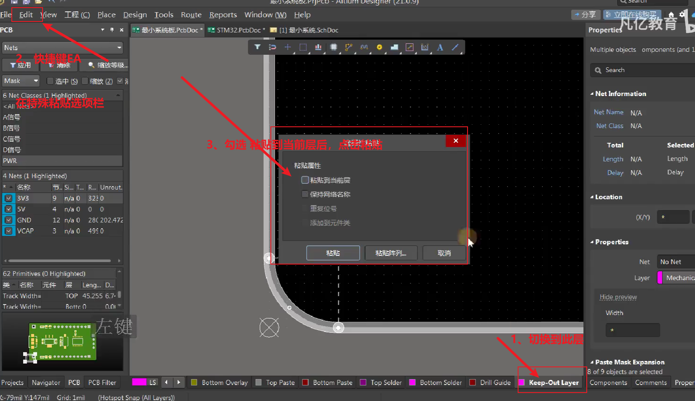Click the 分享 share button

click(585, 15)
